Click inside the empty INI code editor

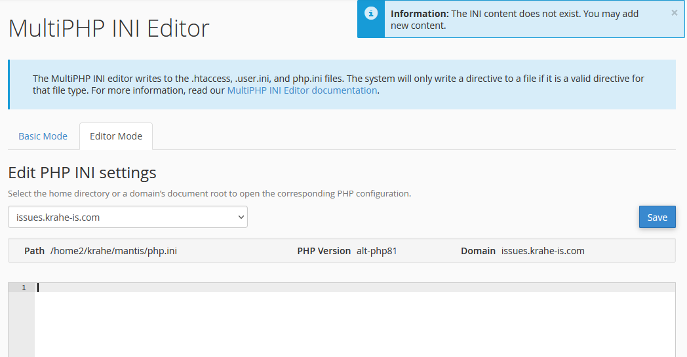click(354, 321)
